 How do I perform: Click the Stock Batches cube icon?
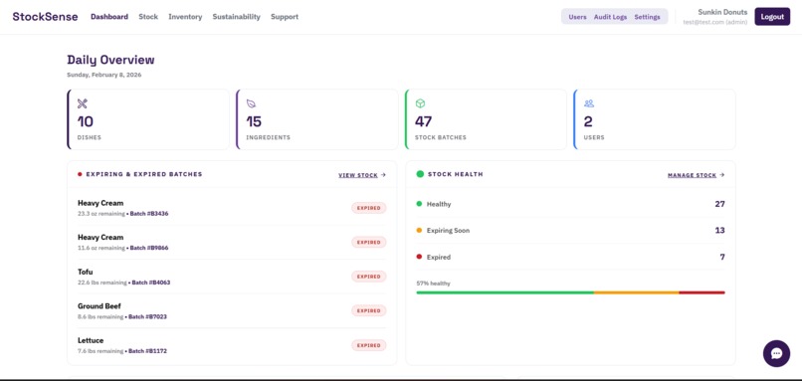point(420,103)
